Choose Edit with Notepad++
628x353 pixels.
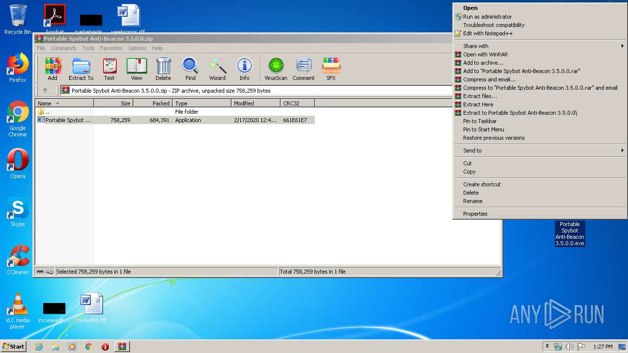[540, 33]
